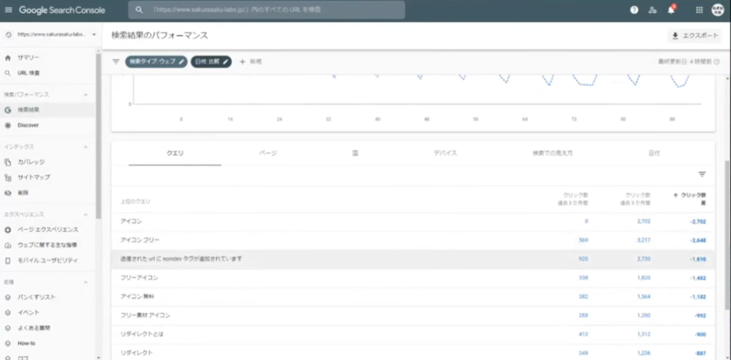Viewport: 731px width, 360px height.
Task: Switch to the ページ tab
Action: 268,153
